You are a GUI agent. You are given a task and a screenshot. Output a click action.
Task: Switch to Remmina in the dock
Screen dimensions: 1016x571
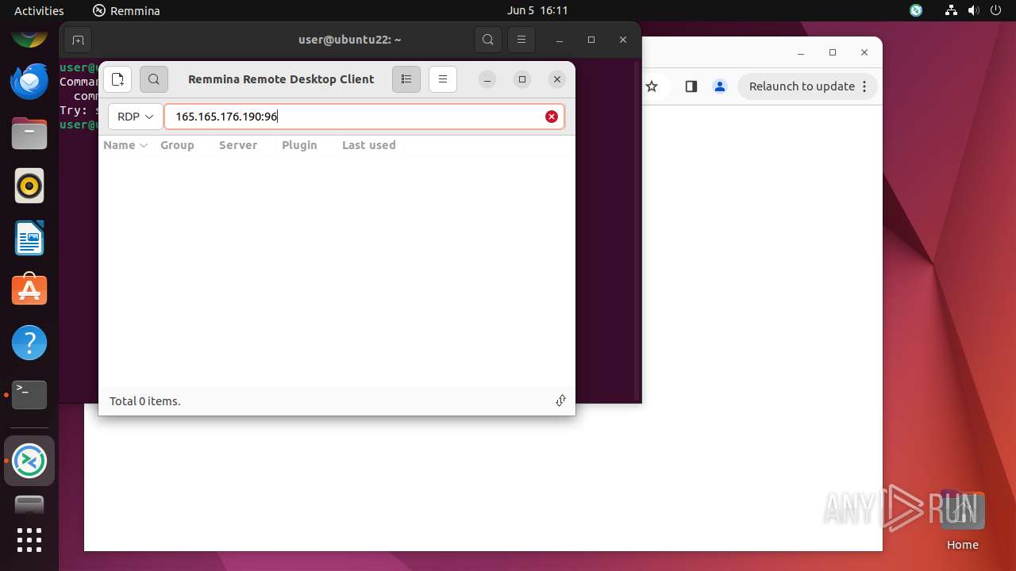point(29,461)
